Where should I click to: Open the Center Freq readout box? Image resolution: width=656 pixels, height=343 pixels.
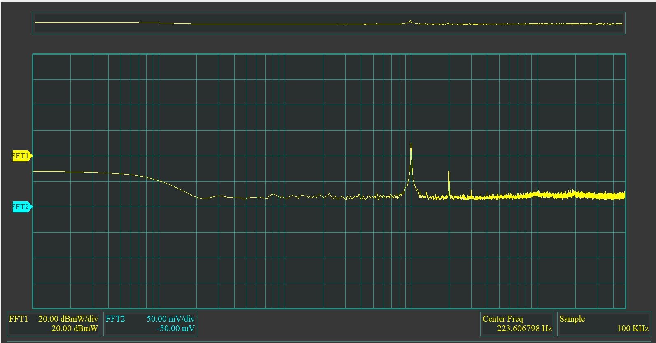[517, 324]
